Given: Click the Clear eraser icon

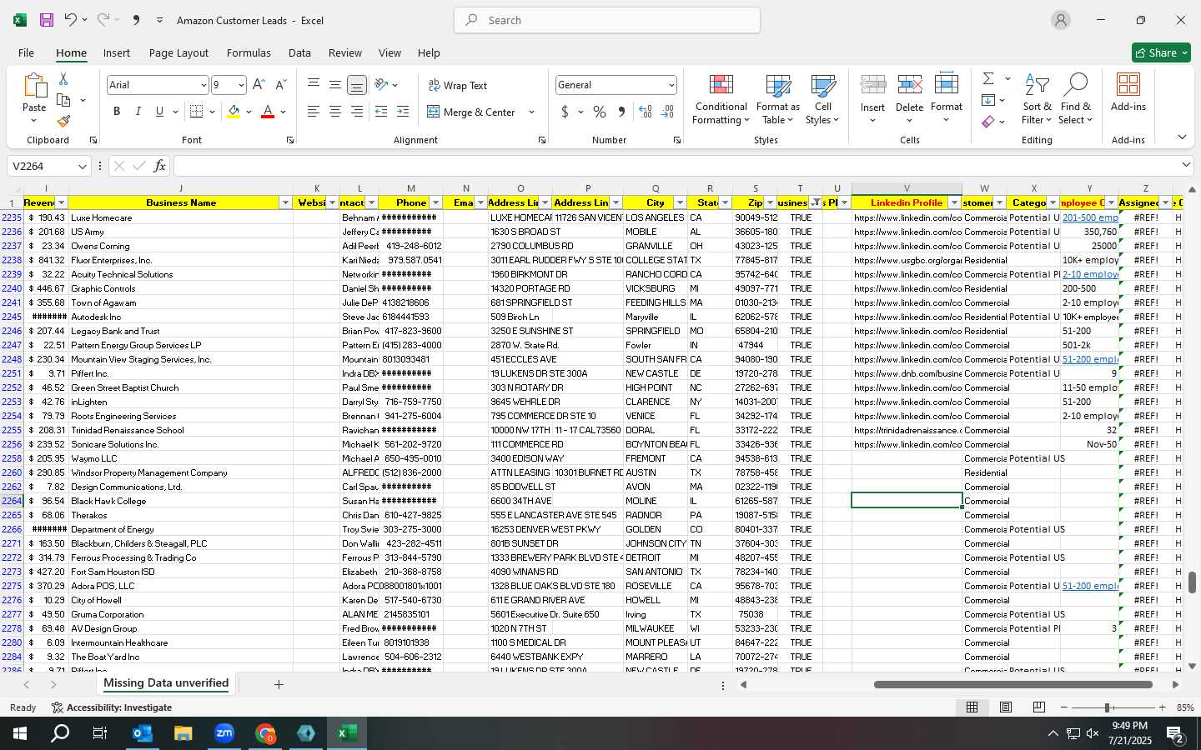Looking at the screenshot, I should (988, 122).
